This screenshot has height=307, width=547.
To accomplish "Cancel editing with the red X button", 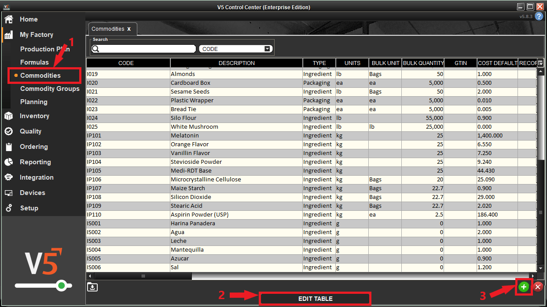I will (x=538, y=286).
